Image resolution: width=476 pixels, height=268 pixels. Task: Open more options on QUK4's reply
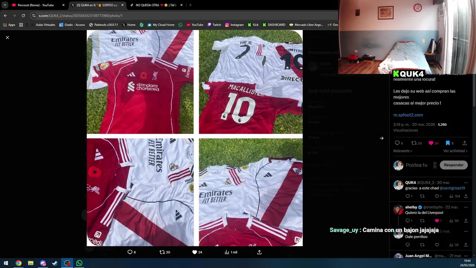click(466, 183)
